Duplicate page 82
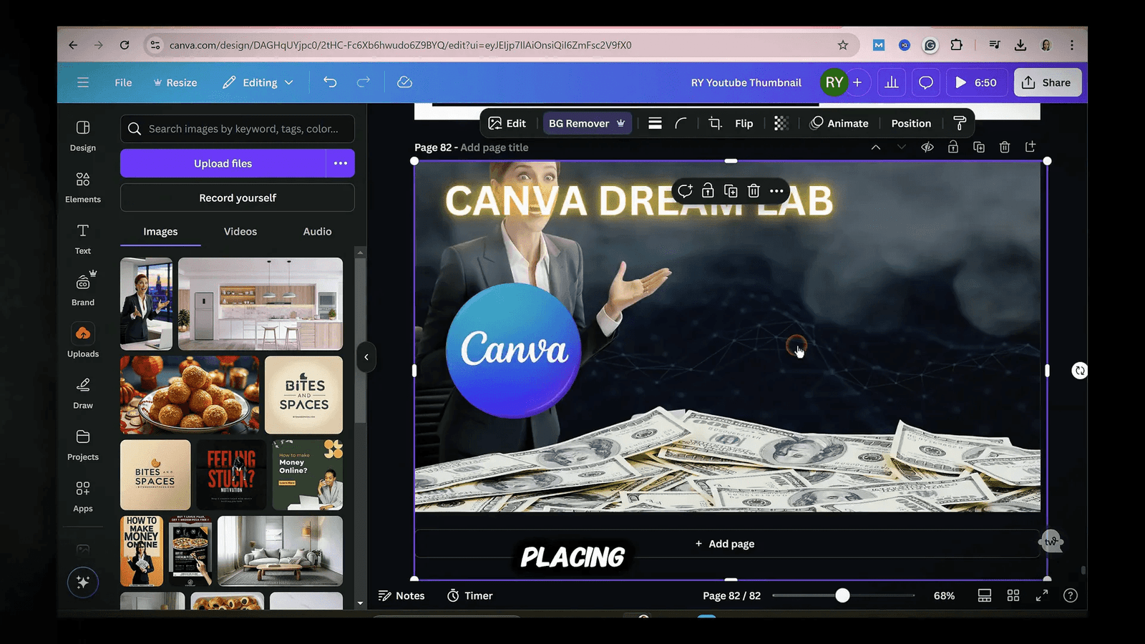This screenshot has width=1145, height=644. tap(979, 147)
